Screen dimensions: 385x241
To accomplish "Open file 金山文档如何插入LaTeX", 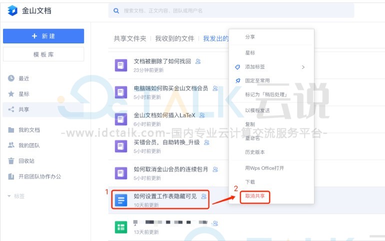I will [x=164, y=115].
